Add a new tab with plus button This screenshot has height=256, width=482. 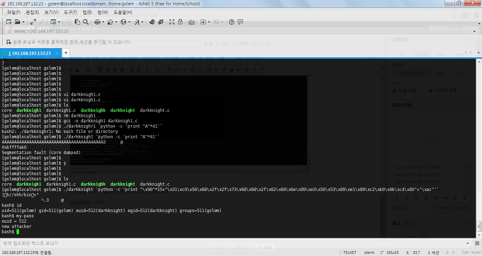(66, 53)
